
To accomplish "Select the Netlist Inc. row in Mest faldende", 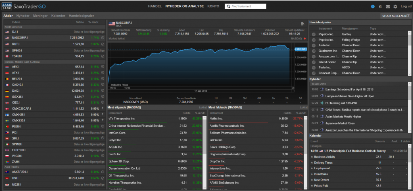I will point(256,119).
